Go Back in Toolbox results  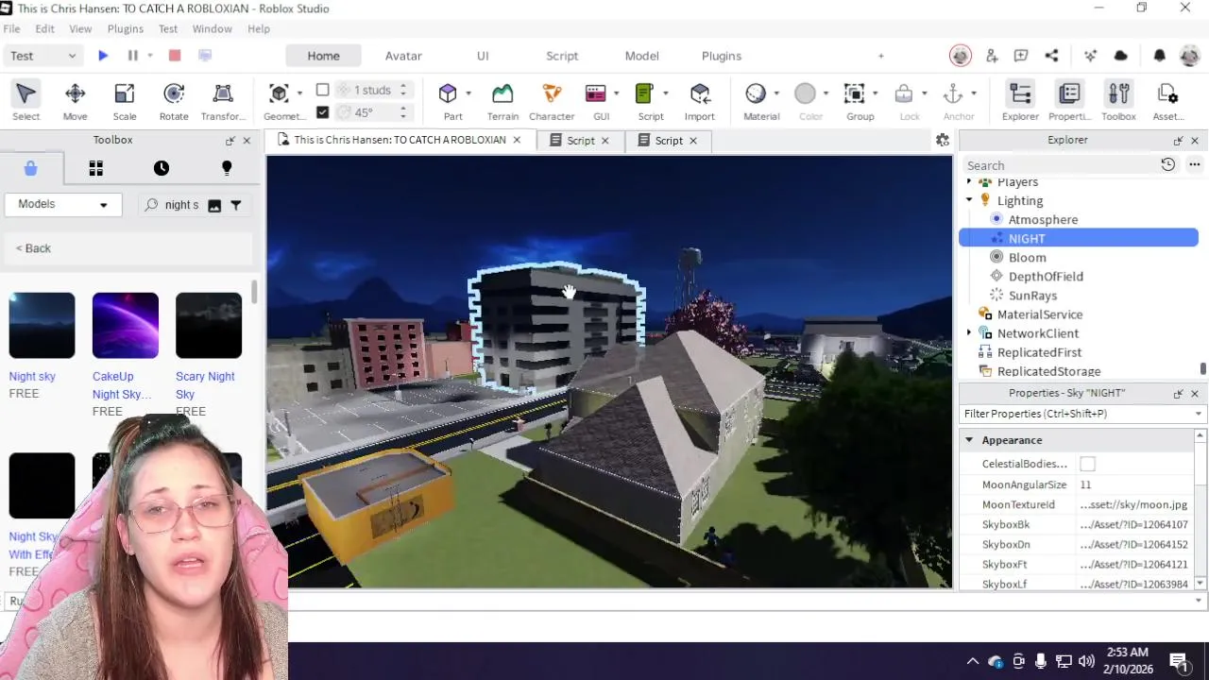pyautogui.click(x=33, y=248)
